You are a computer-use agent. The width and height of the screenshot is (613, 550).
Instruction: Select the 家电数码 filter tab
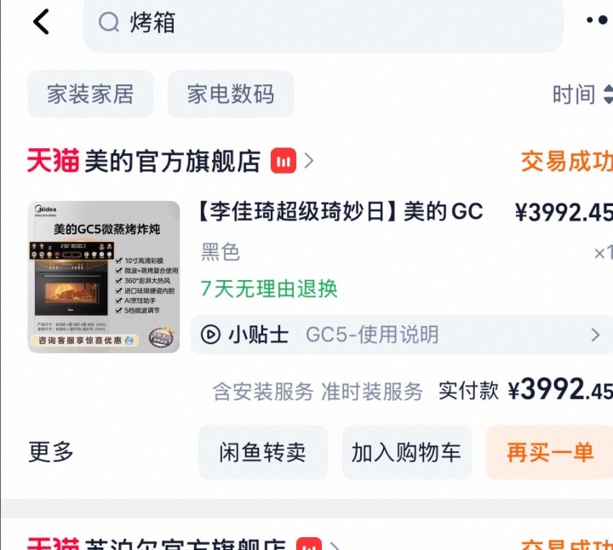pos(231,95)
